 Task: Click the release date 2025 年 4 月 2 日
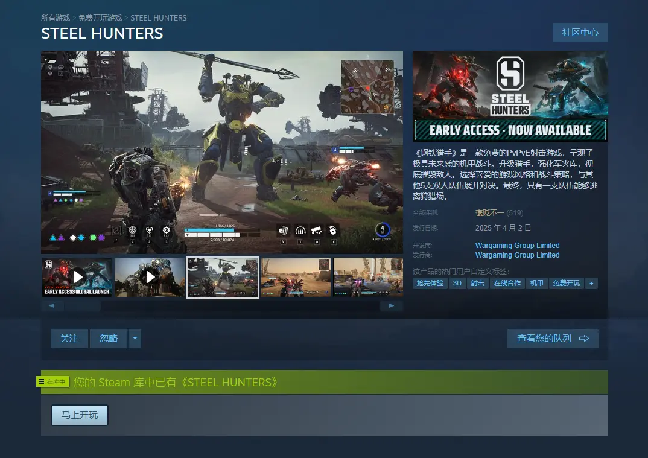pos(503,227)
